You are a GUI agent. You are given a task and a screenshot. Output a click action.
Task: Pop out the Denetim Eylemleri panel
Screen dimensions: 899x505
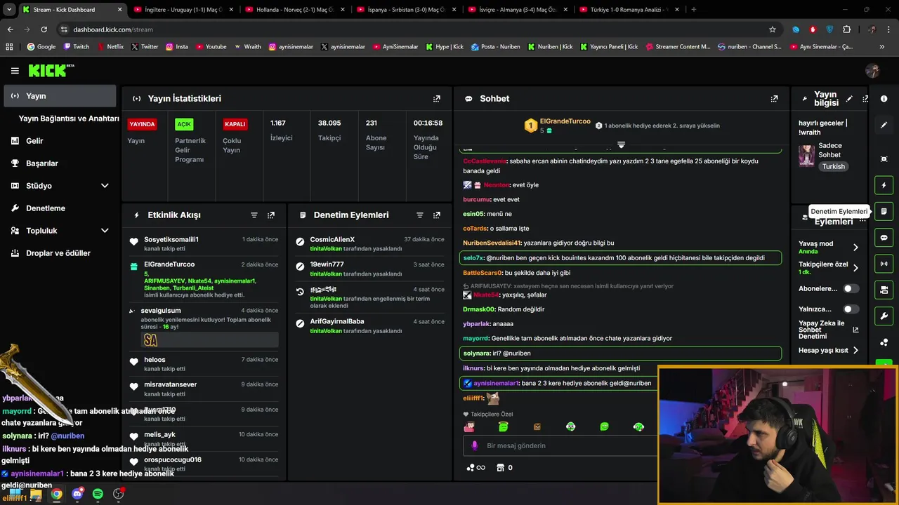click(437, 215)
